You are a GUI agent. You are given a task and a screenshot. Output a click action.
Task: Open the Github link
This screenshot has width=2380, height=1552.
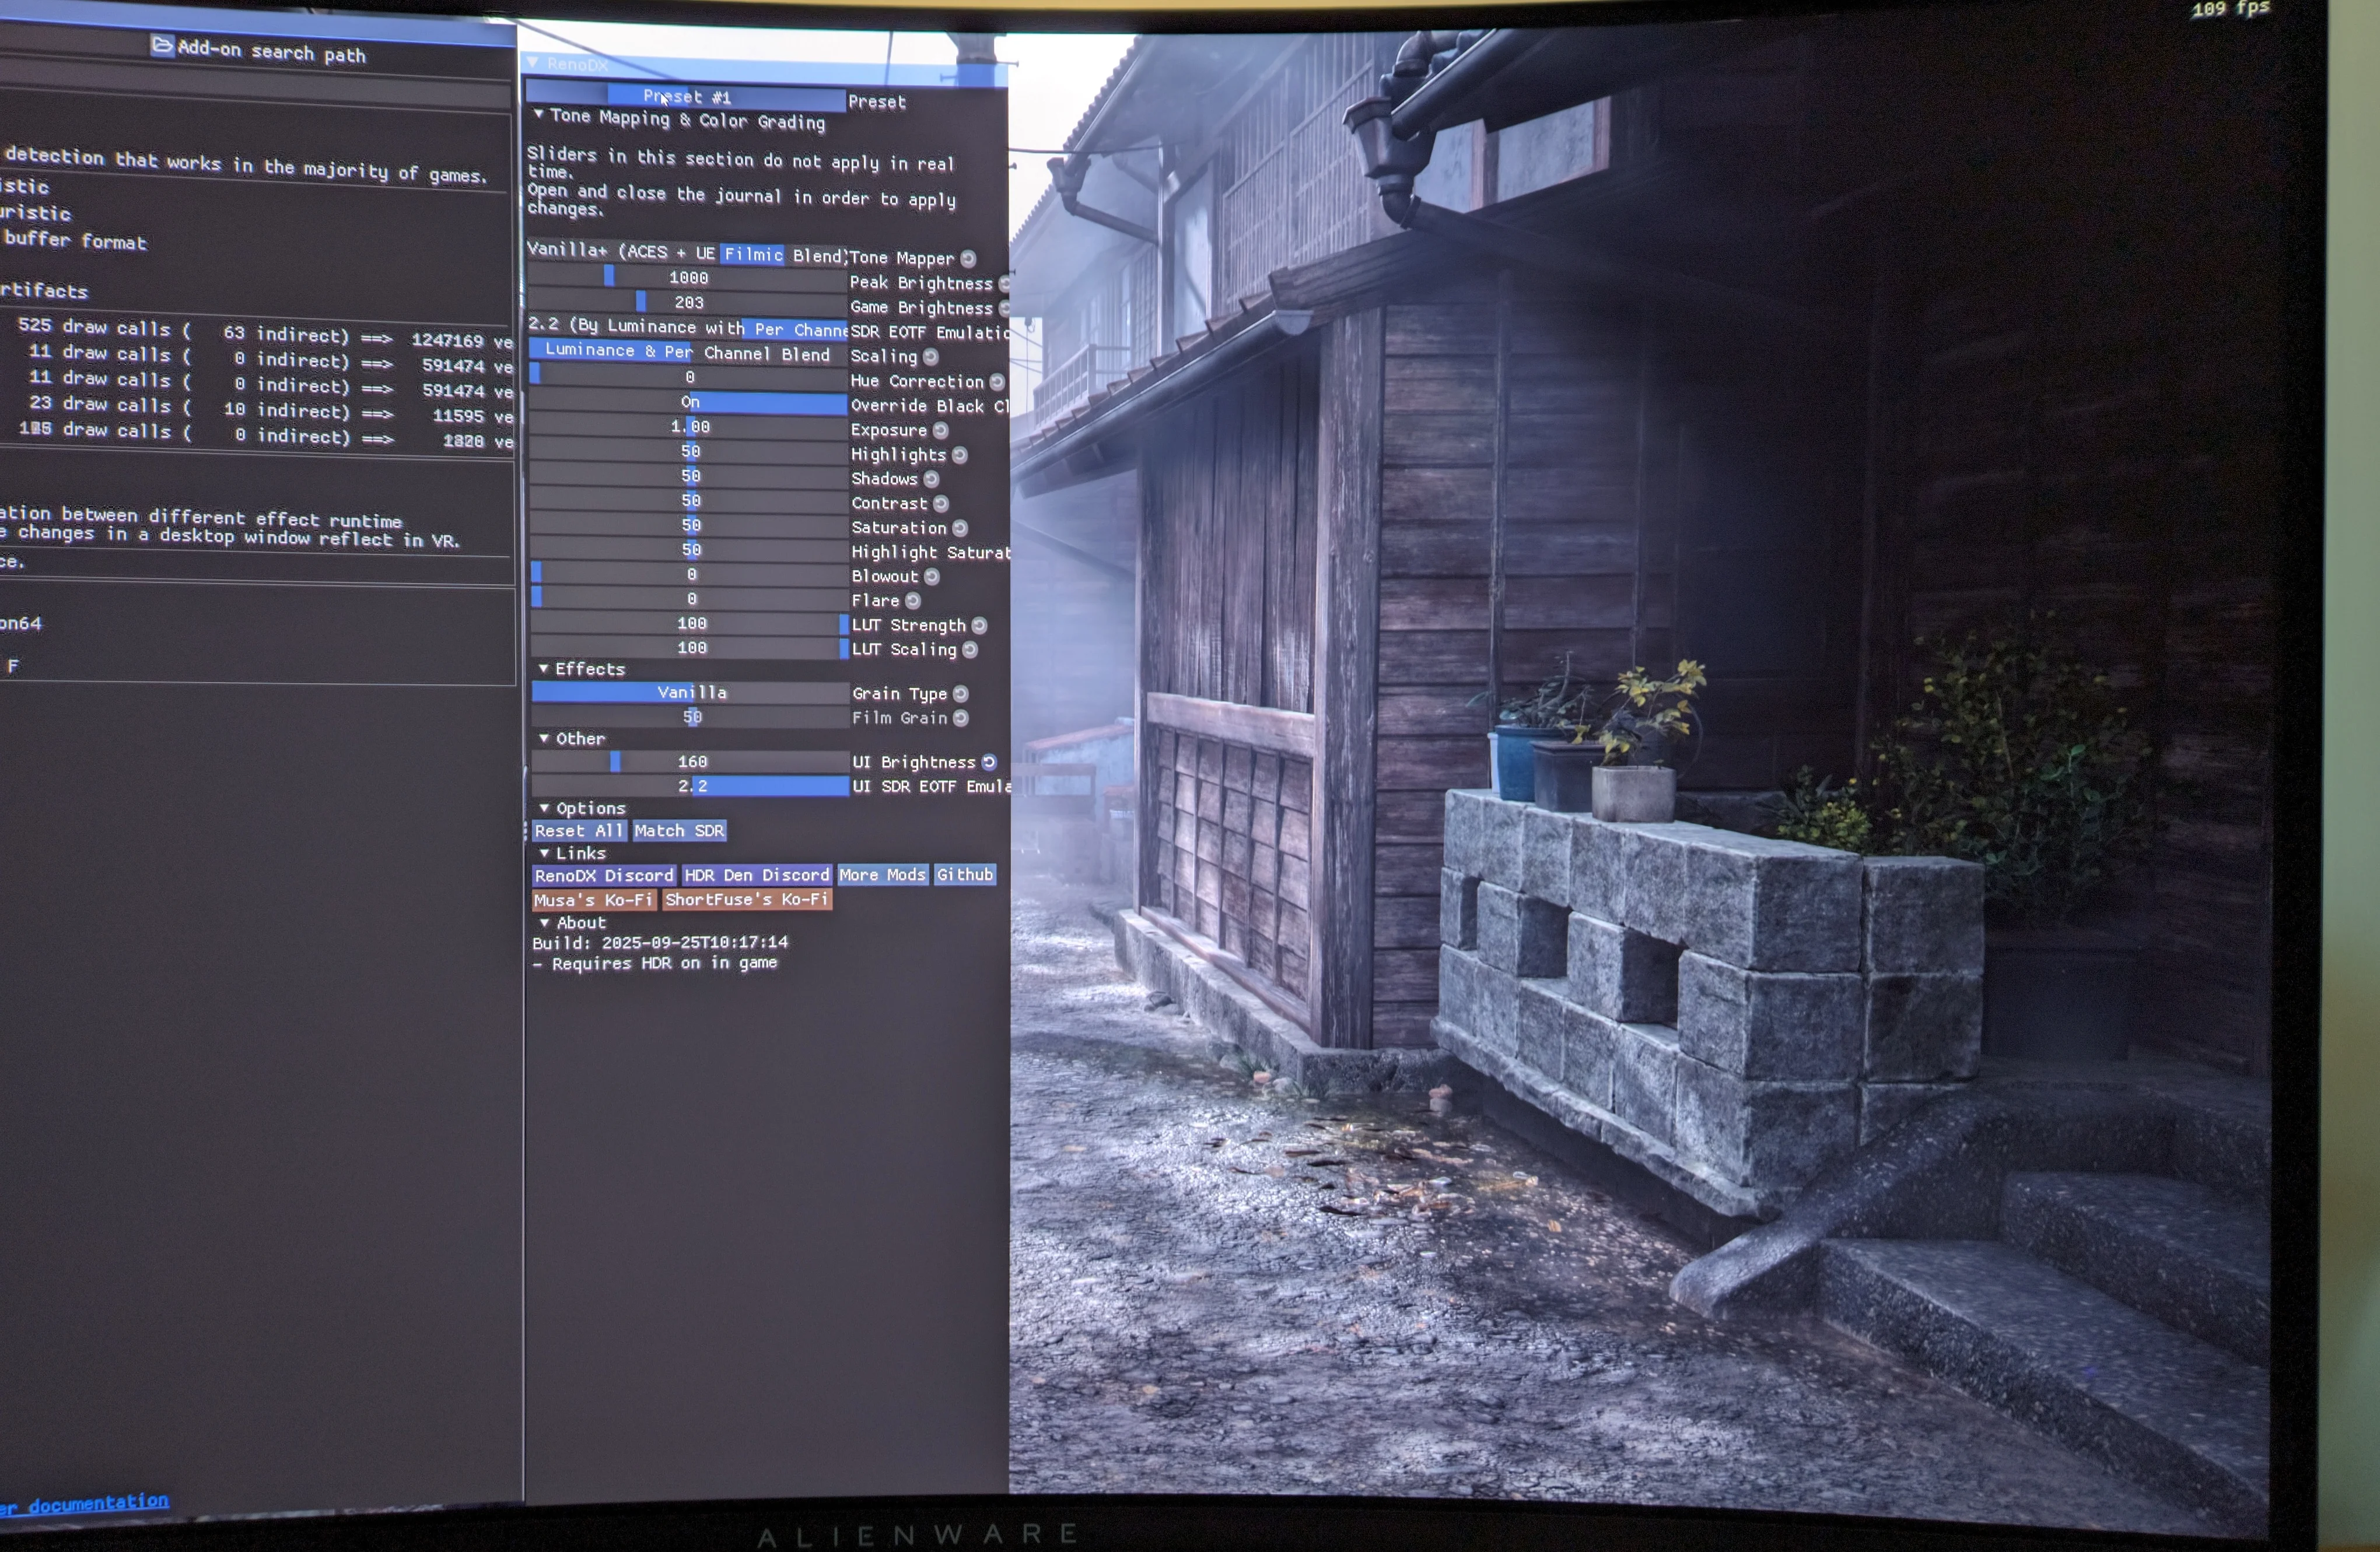(965, 876)
